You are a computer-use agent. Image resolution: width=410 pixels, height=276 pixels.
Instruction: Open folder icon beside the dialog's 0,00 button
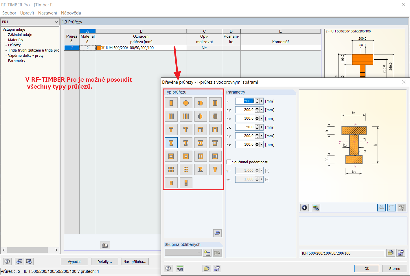[207, 268]
